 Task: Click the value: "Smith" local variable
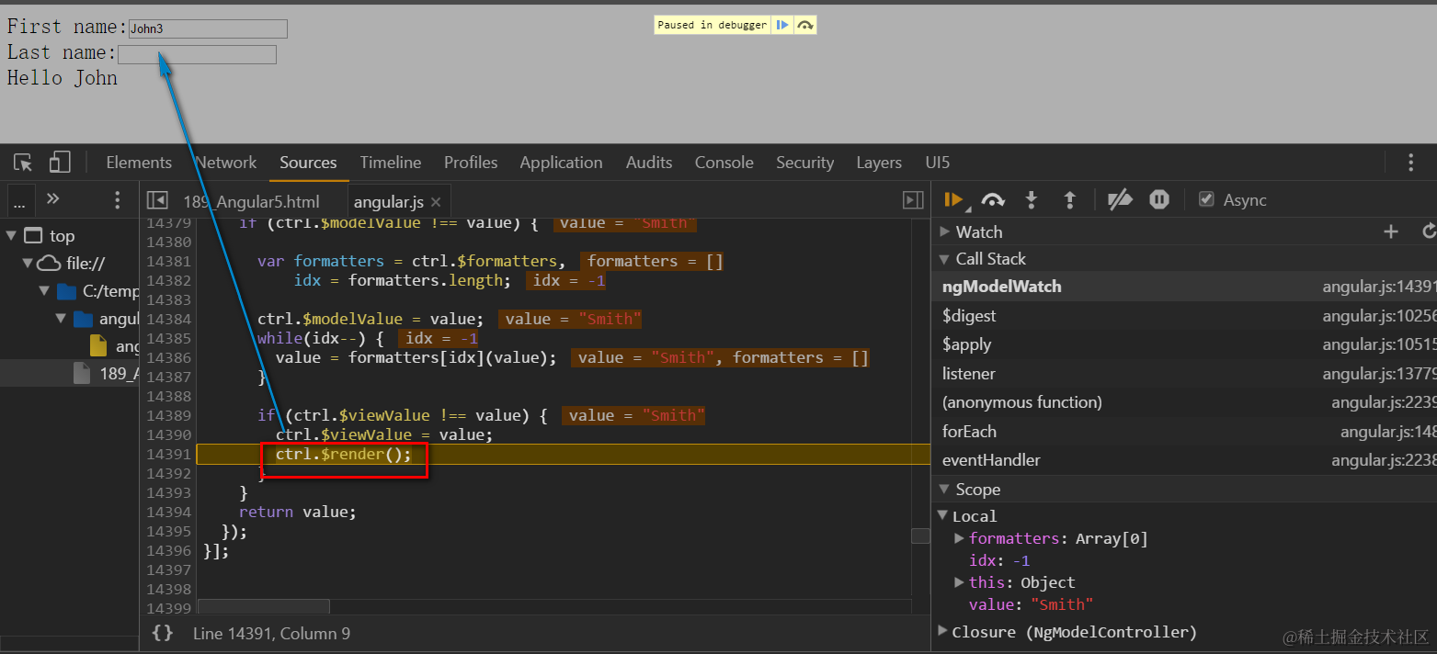pos(1031,604)
